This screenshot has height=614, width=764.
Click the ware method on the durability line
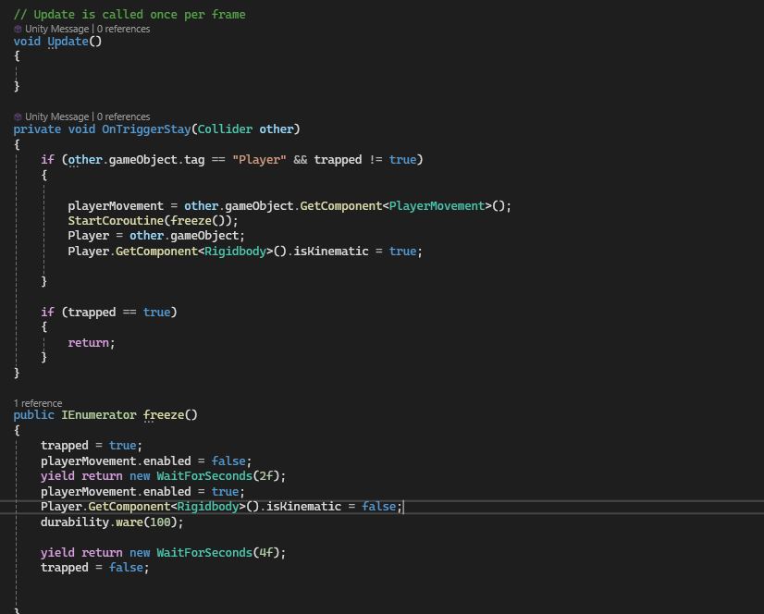click(x=129, y=522)
